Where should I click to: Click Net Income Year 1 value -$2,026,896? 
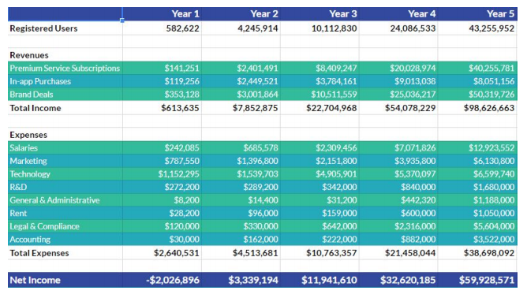[163, 280]
